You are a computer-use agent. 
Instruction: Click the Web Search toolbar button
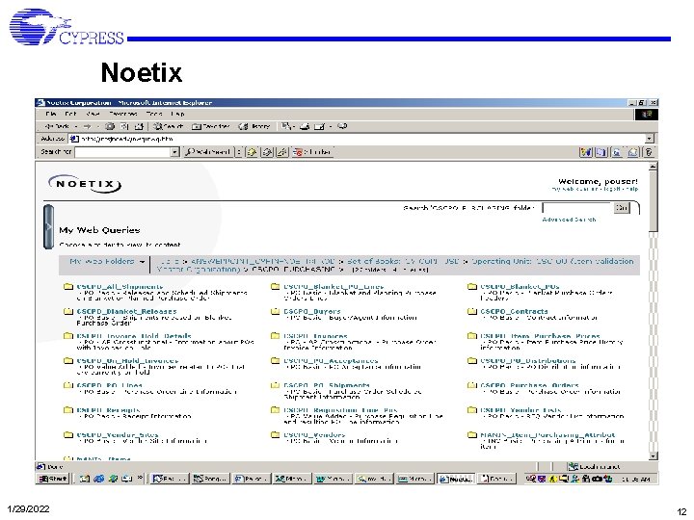(x=208, y=152)
